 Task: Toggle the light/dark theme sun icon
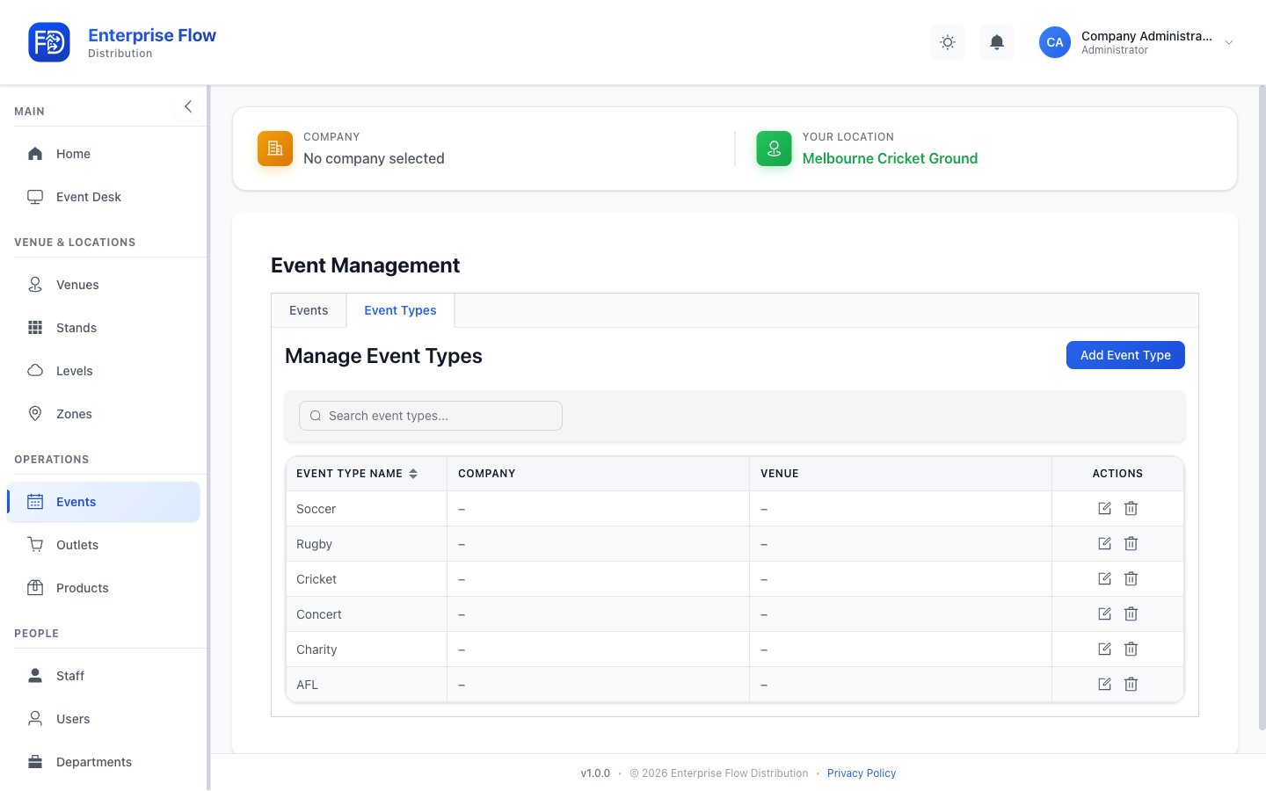(x=948, y=42)
